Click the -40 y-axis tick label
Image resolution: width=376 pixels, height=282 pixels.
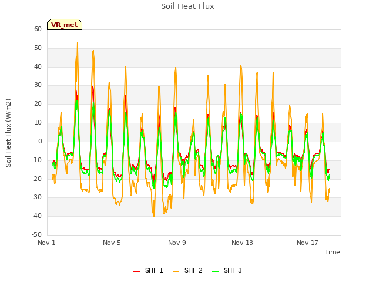[x=36, y=216]
